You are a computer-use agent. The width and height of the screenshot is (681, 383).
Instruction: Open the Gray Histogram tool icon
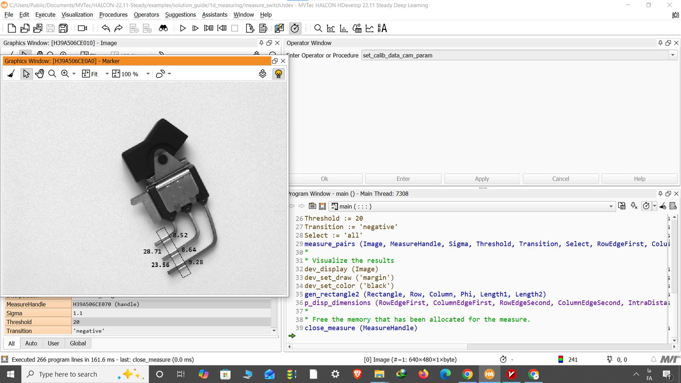click(331, 28)
